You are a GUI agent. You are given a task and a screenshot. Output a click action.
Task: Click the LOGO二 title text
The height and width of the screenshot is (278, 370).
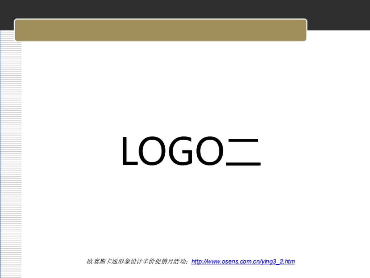(x=191, y=151)
